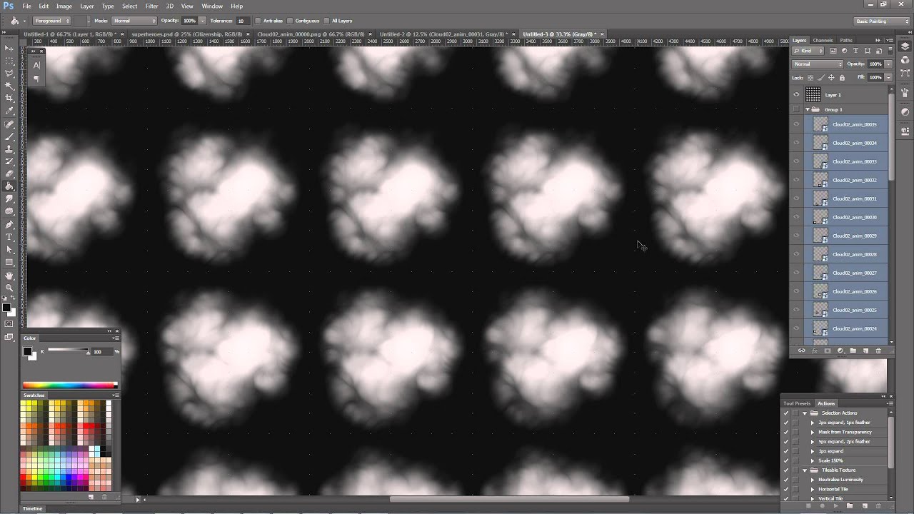Image resolution: width=914 pixels, height=514 pixels.
Task: Open the fill source Foreground dropdown
Action: pyautogui.click(x=51, y=21)
